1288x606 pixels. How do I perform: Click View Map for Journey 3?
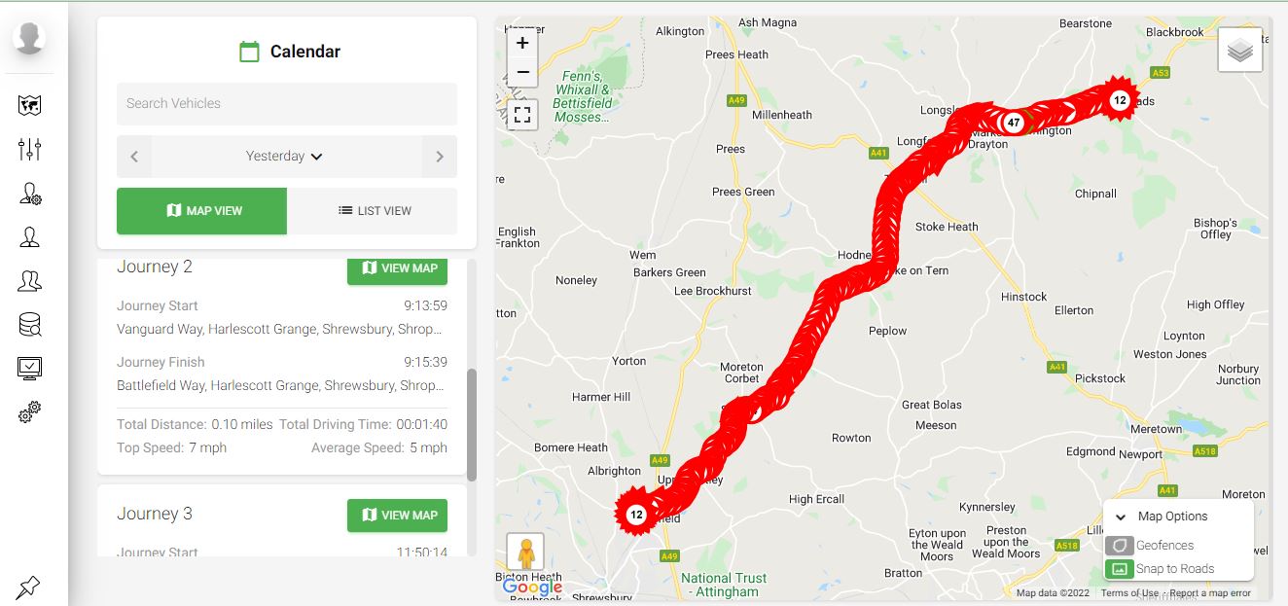[397, 516]
